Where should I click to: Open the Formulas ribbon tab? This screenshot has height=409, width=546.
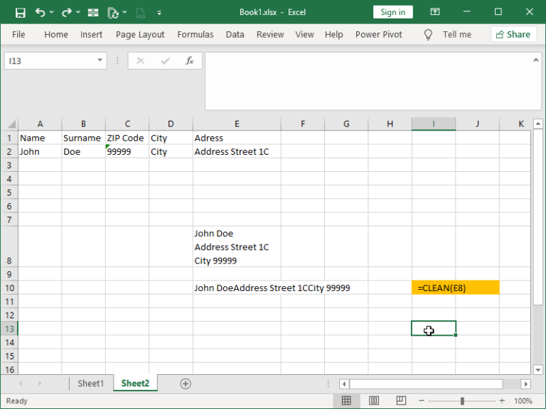[195, 34]
